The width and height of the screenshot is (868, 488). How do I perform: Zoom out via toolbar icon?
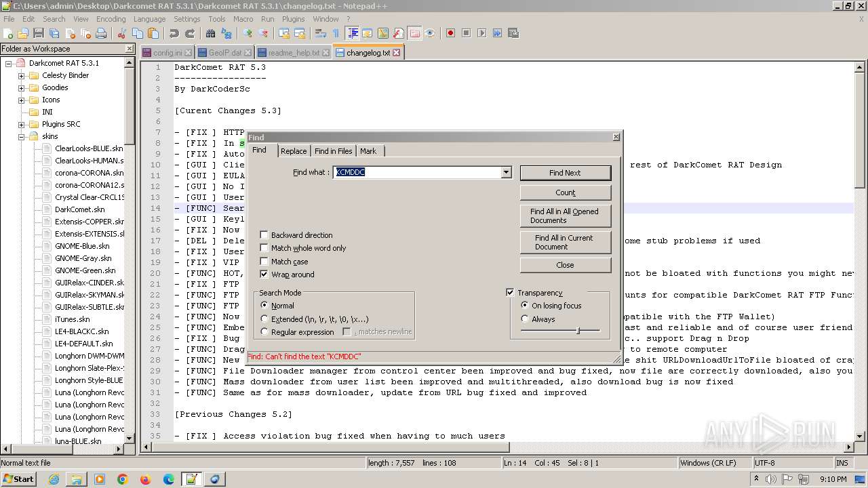point(263,33)
